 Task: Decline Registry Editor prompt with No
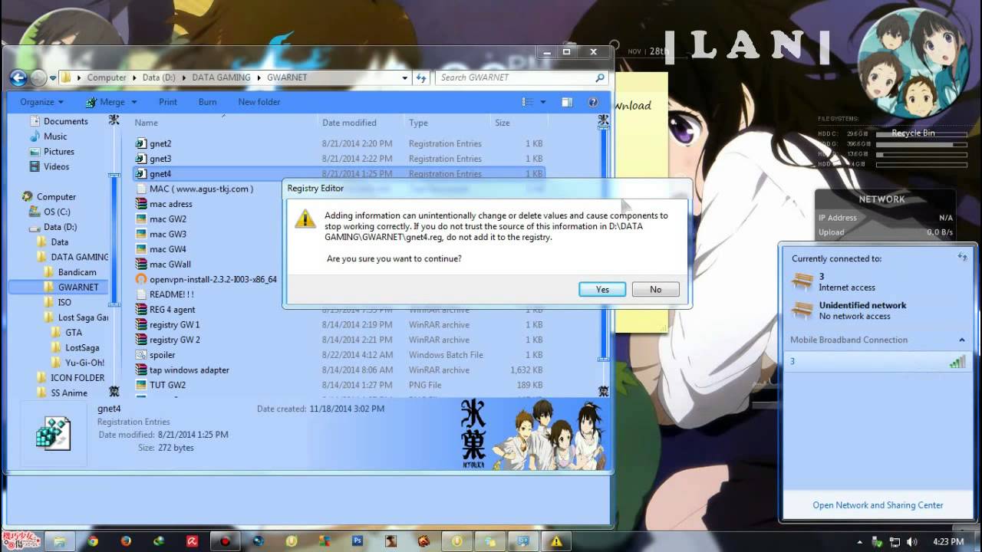point(655,289)
